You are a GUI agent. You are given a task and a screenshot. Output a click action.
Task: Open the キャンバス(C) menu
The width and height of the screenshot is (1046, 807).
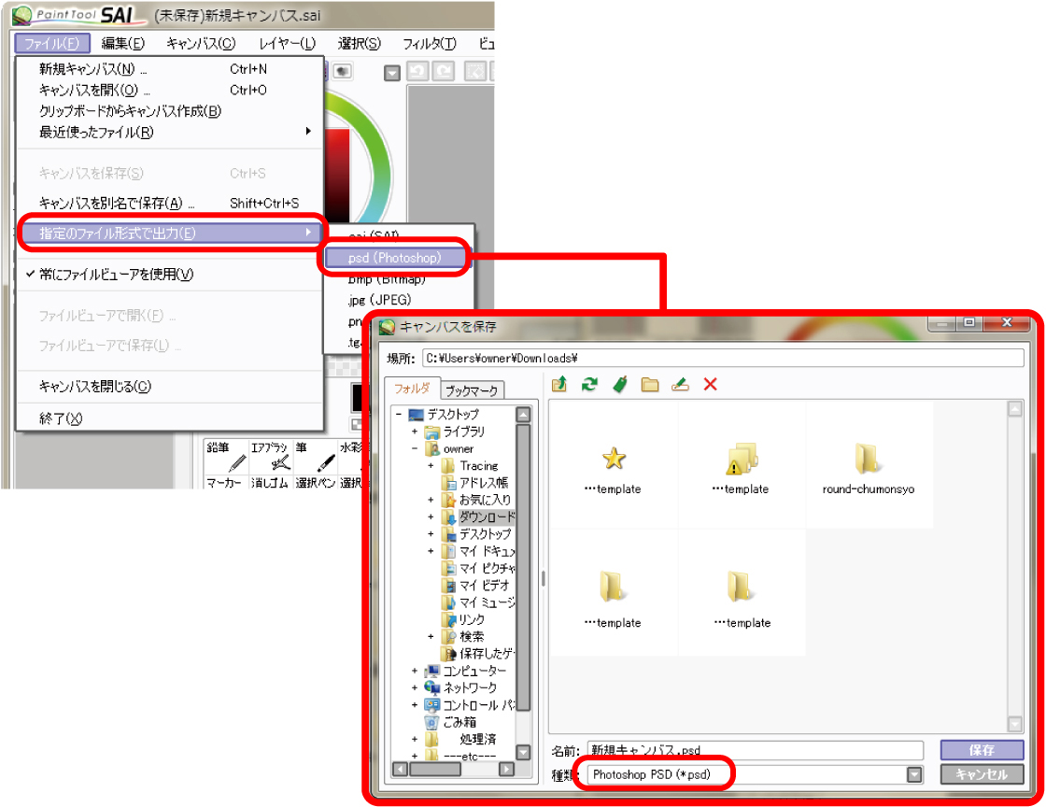201,43
